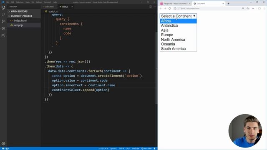Click the zoom magnifier icon in address bar
Image resolution: width=267 pixels, height=150 pixels.
coord(243,8)
